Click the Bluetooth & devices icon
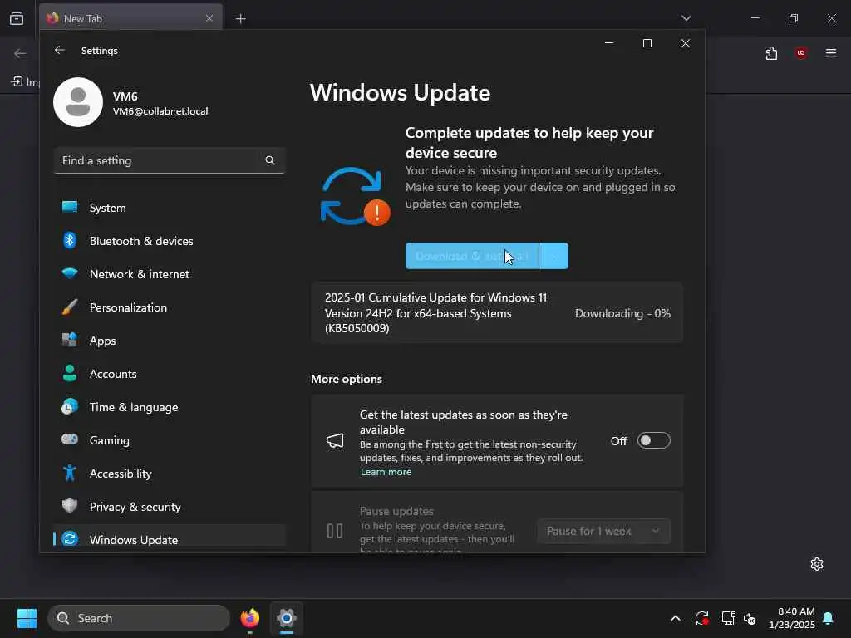 click(x=70, y=240)
